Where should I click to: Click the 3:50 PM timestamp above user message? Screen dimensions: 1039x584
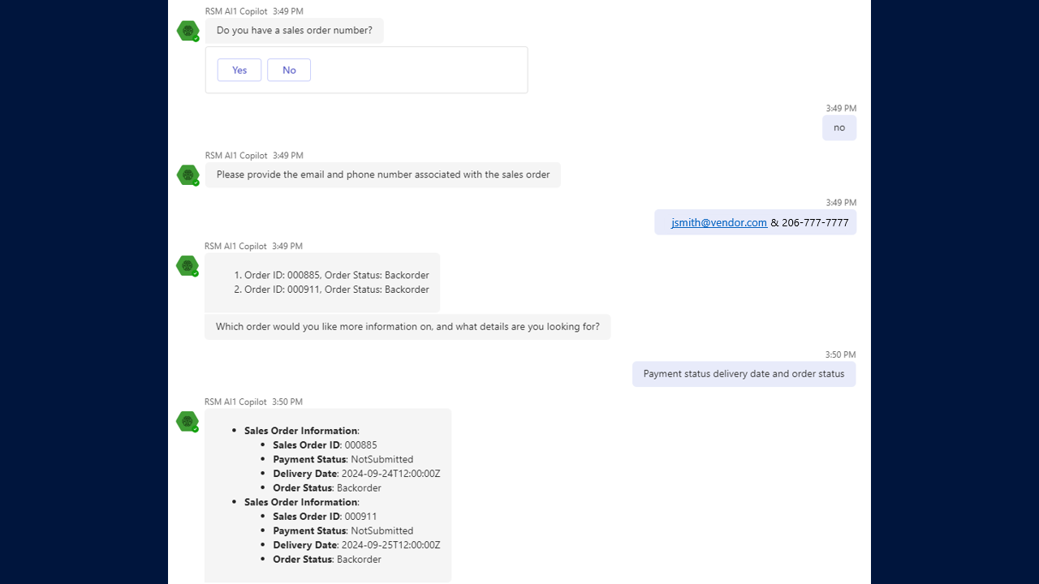tap(840, 354)
